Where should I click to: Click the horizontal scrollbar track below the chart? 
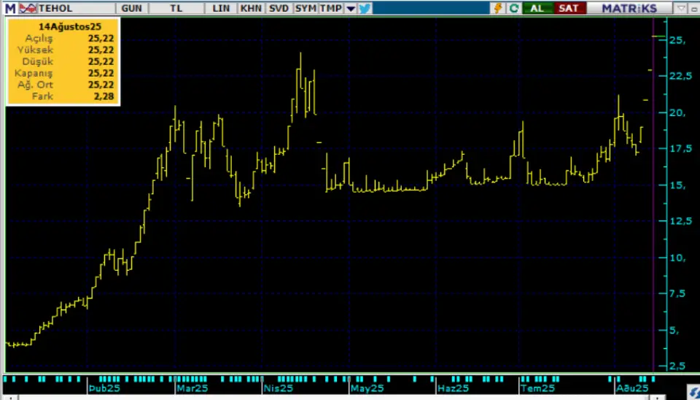click(x=335, y=397)
